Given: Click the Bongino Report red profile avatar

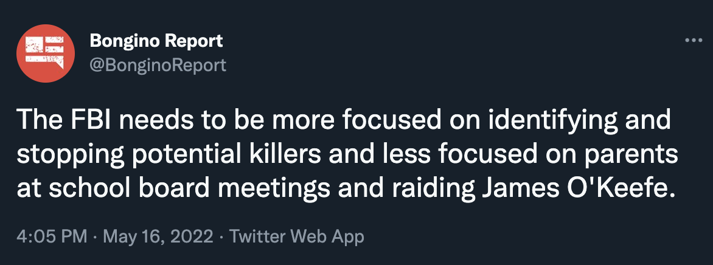Looking at the screenshot, I should 46,53.
